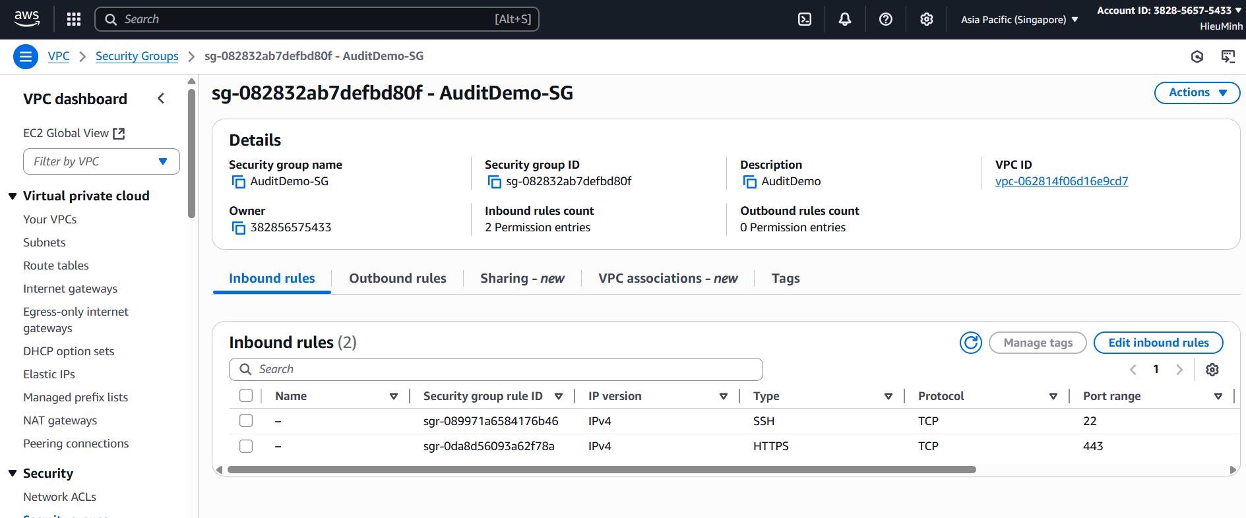Viewport: 1246px width, 518px height.
Task: Copy the description AuditDemo
Action: pos(749,182)
